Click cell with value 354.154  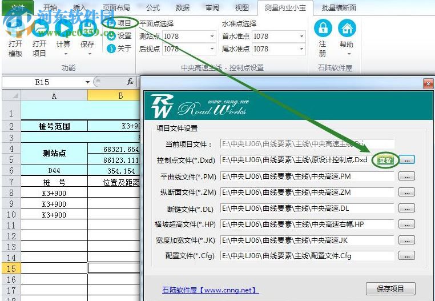114,171
